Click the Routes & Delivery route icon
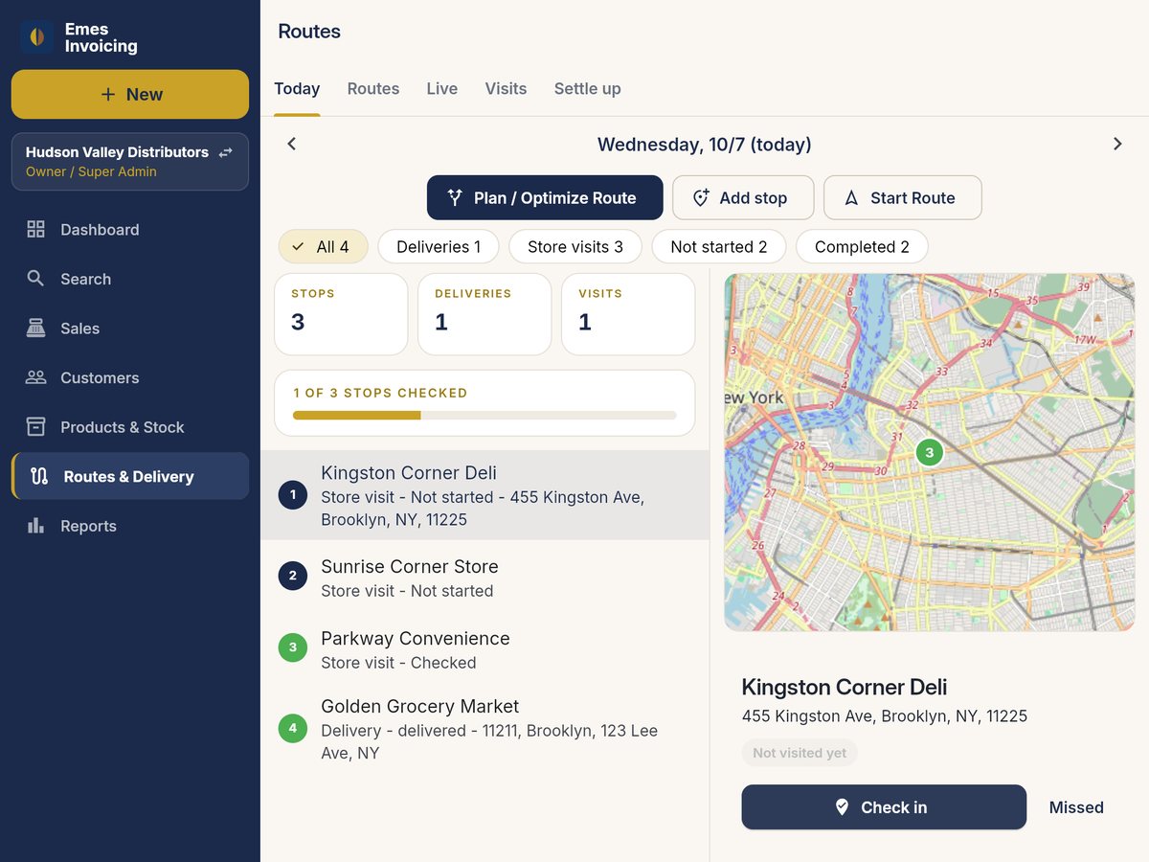The width and height of the screenshot is (1149, 862). (x=39, y=476)
